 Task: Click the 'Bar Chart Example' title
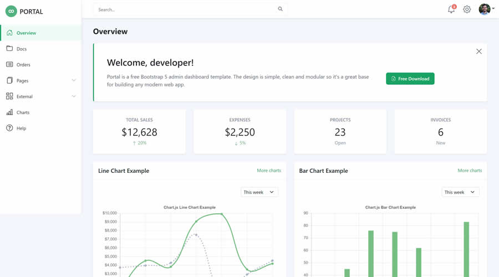323,171
